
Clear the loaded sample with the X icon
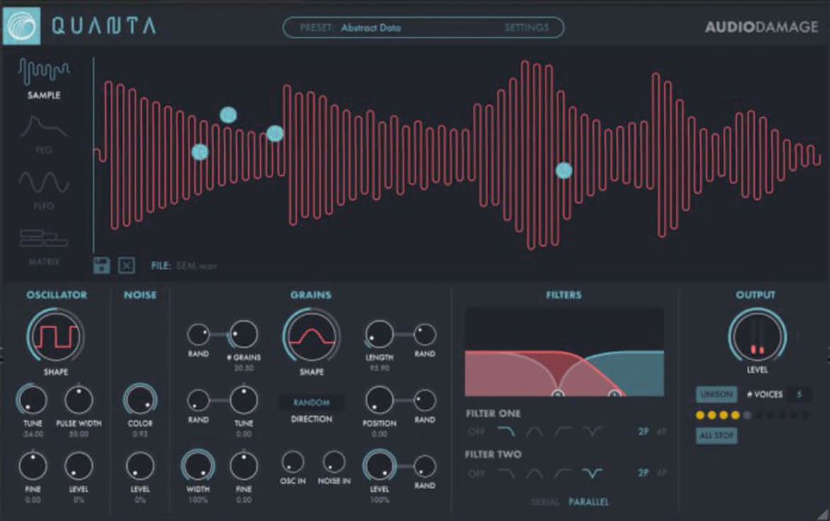126,265
